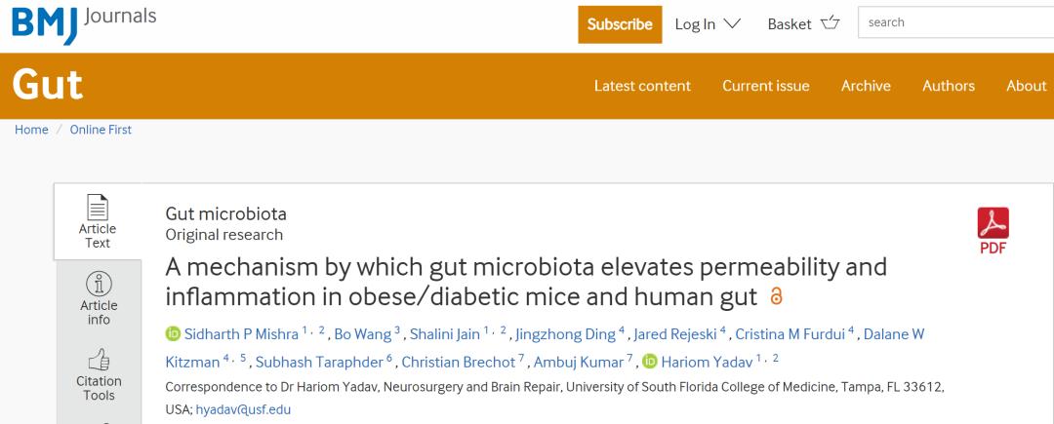Go to Current issue
The height and width of the screenshot is (424, 1054).
click(x=766, y=86)
